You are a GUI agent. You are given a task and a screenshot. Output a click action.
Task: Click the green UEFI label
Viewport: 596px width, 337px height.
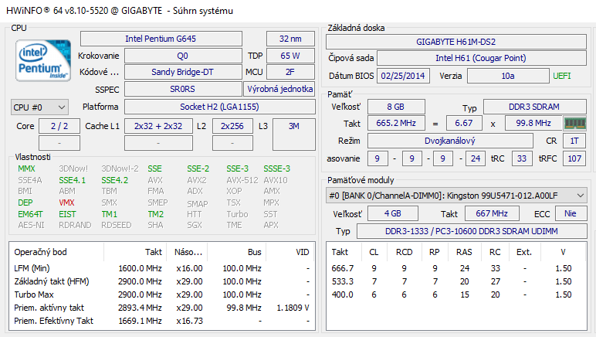[562, 76]
